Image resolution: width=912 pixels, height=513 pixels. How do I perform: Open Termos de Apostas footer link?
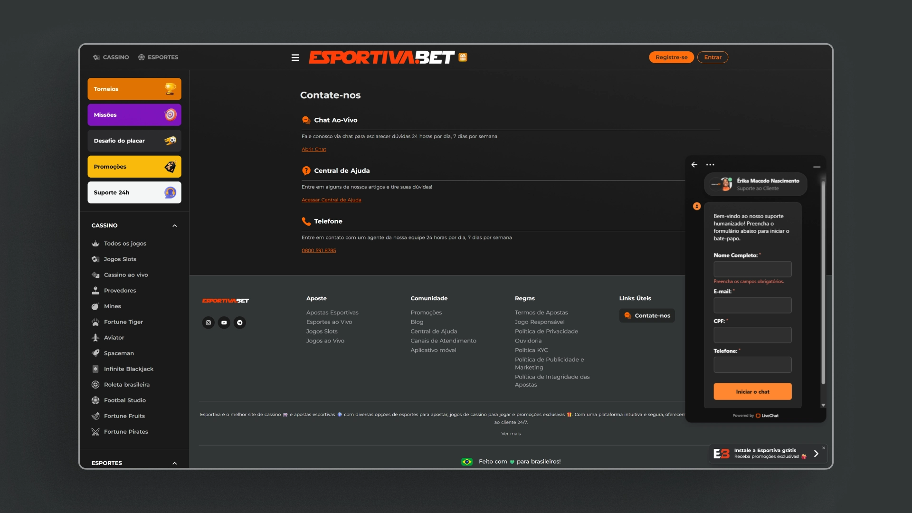541,313
